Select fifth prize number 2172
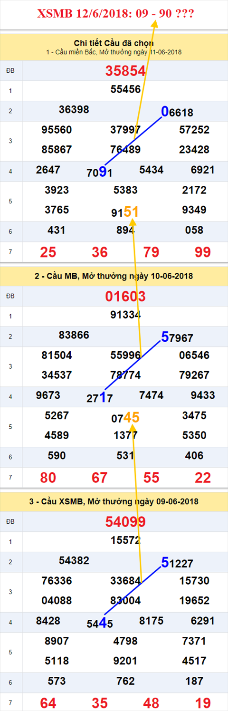The width and height of the screenshot is (228, 711). click(x=194, y=190)
